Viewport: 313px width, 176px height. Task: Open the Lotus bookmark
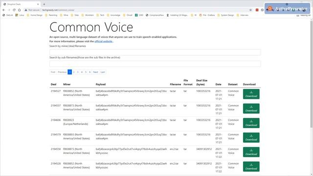[20, 15]
